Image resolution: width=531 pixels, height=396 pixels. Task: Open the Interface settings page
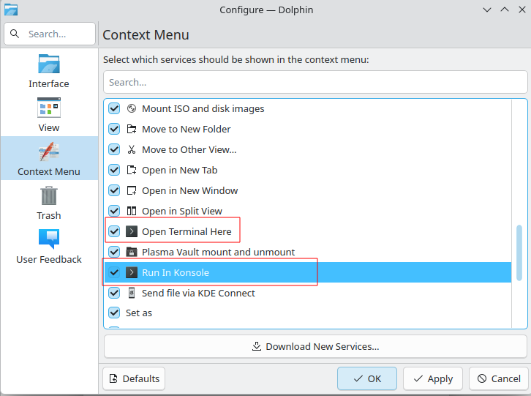pyautogui.click(x=49, y=72)
